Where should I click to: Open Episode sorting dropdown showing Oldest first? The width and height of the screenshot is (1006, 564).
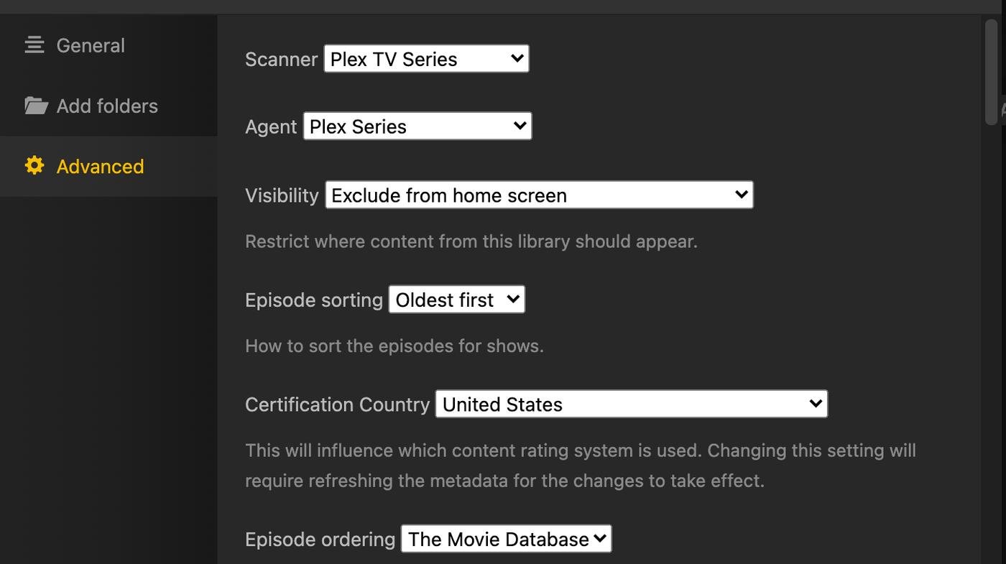456,300
